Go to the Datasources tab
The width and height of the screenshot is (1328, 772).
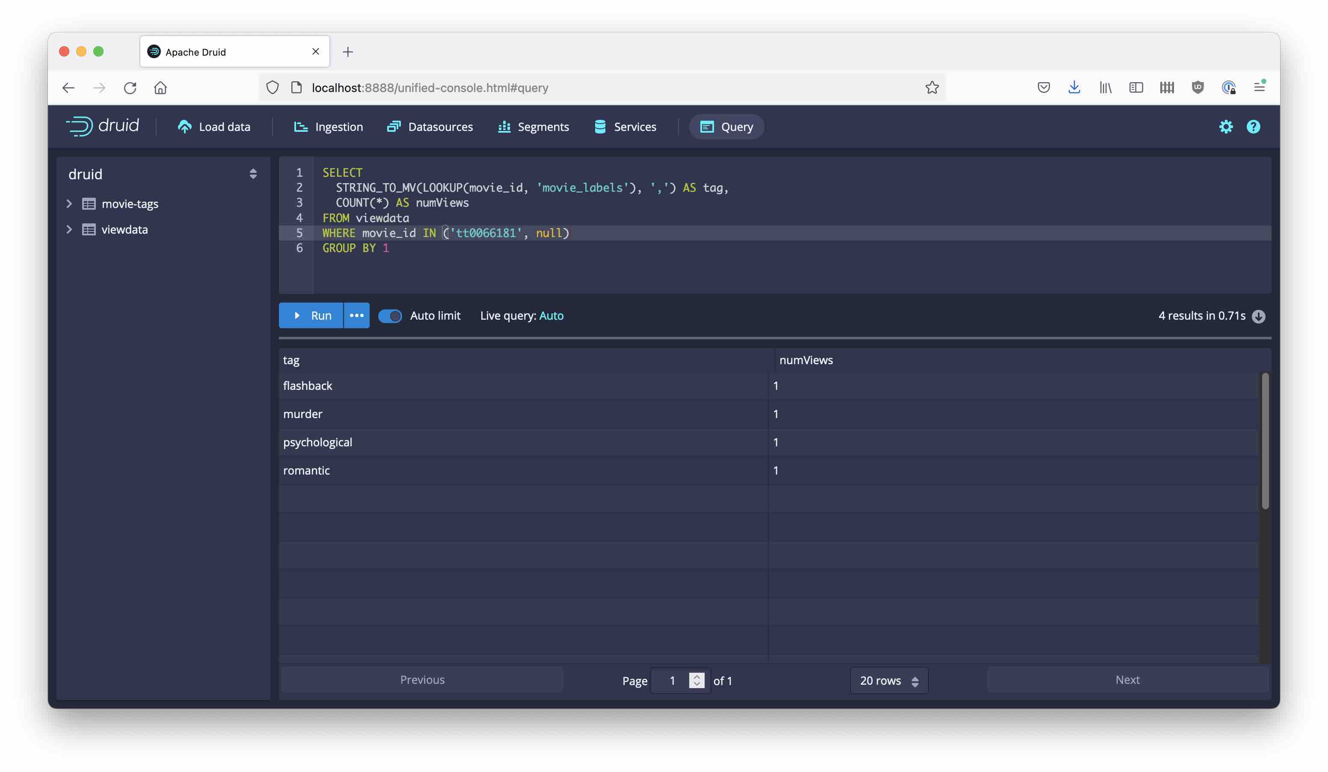pyautogui.click(x=430, y=127)
